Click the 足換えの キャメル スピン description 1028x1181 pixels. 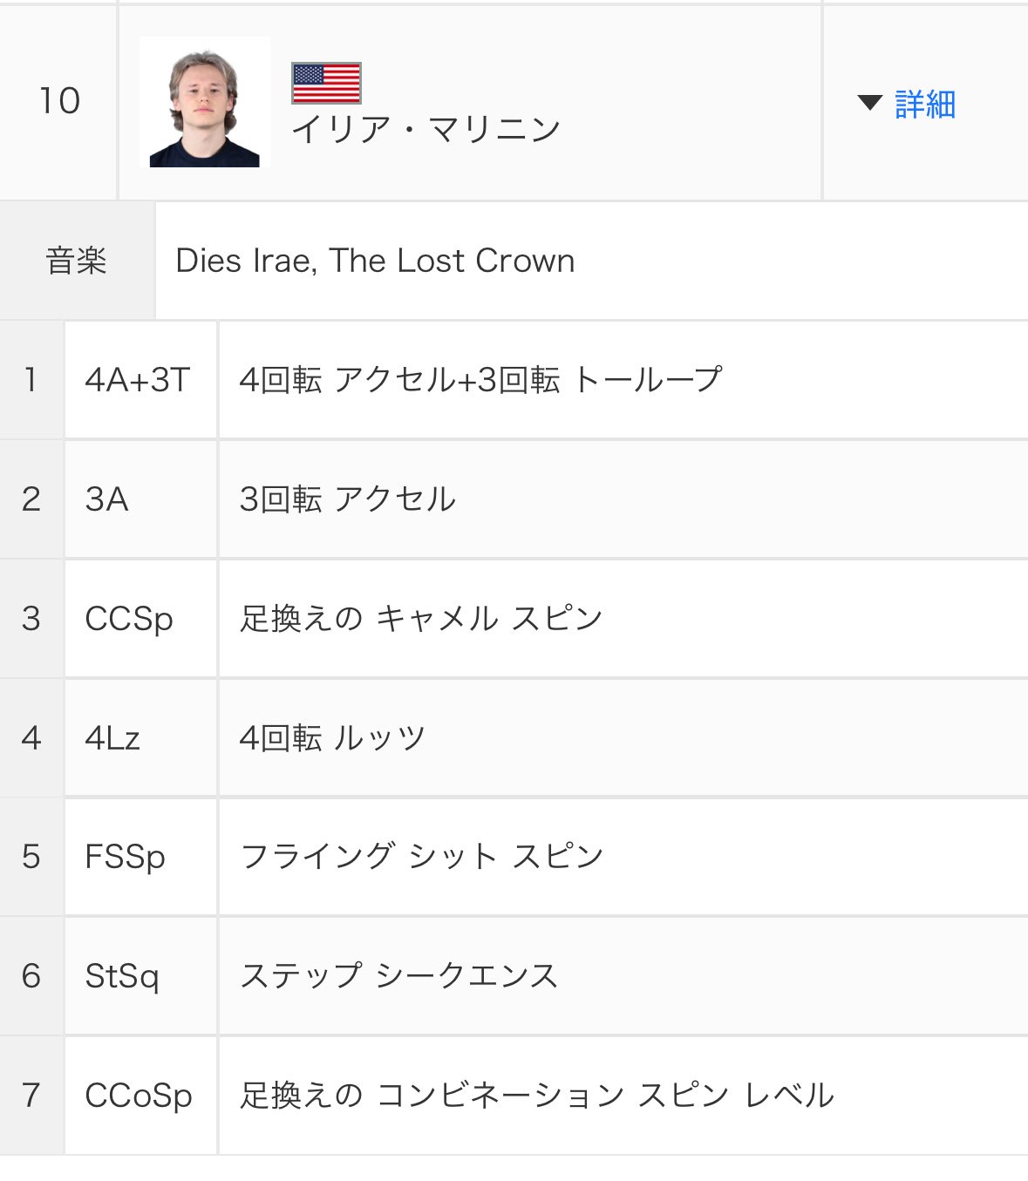421,619
